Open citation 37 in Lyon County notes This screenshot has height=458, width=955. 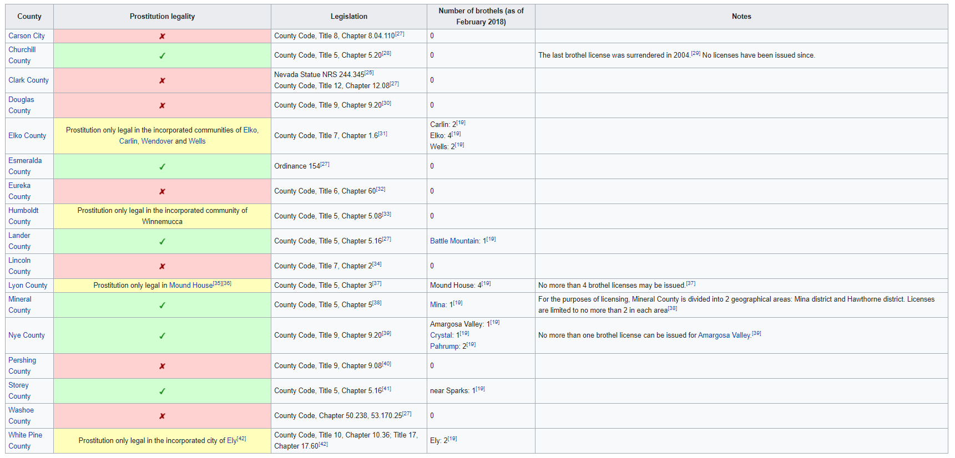click(691, 283)
